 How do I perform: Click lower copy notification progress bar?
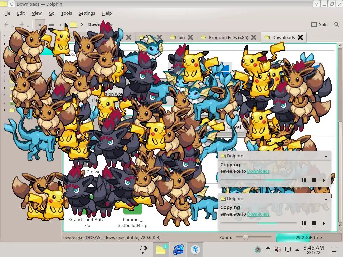pyautogui.click(x=259, y=223)
